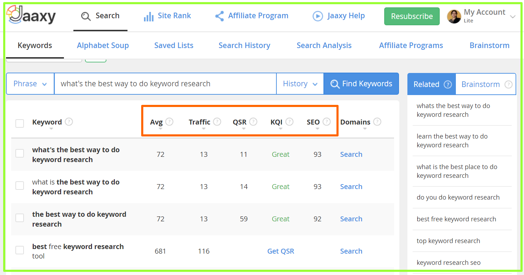Click the help icon on the Related tab

(x=447, y=84)
